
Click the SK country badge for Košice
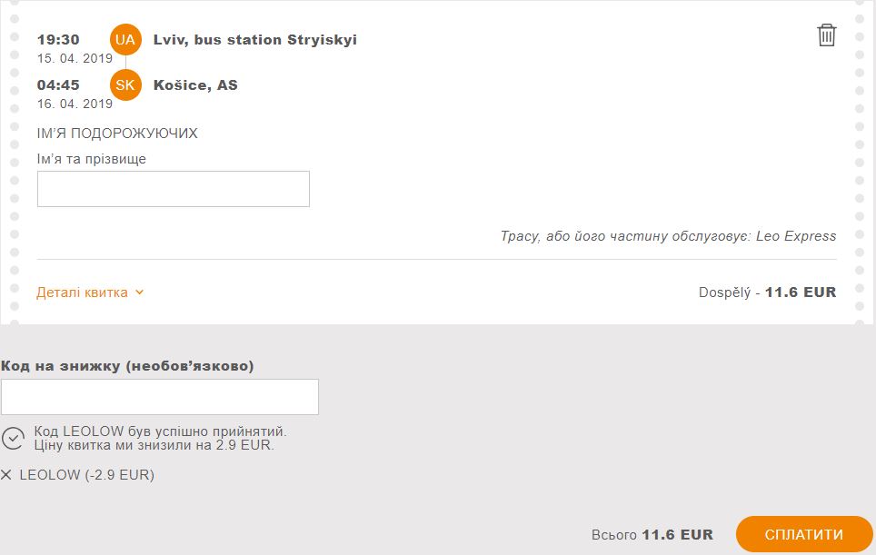click(125, 84)
